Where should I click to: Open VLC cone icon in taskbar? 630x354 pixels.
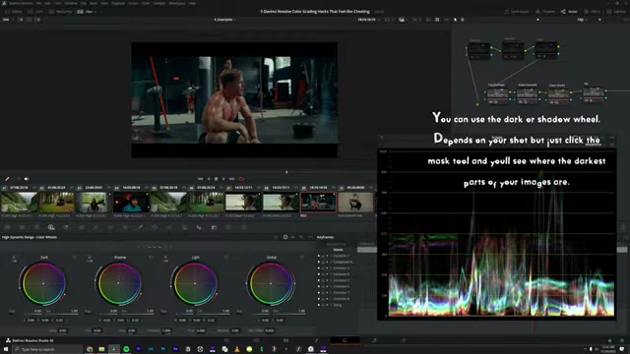237,349
